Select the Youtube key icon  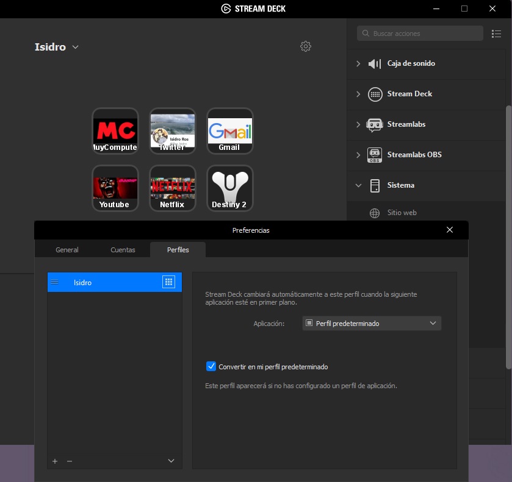115,188
